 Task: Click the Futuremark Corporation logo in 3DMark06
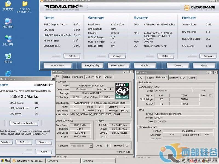200,8
